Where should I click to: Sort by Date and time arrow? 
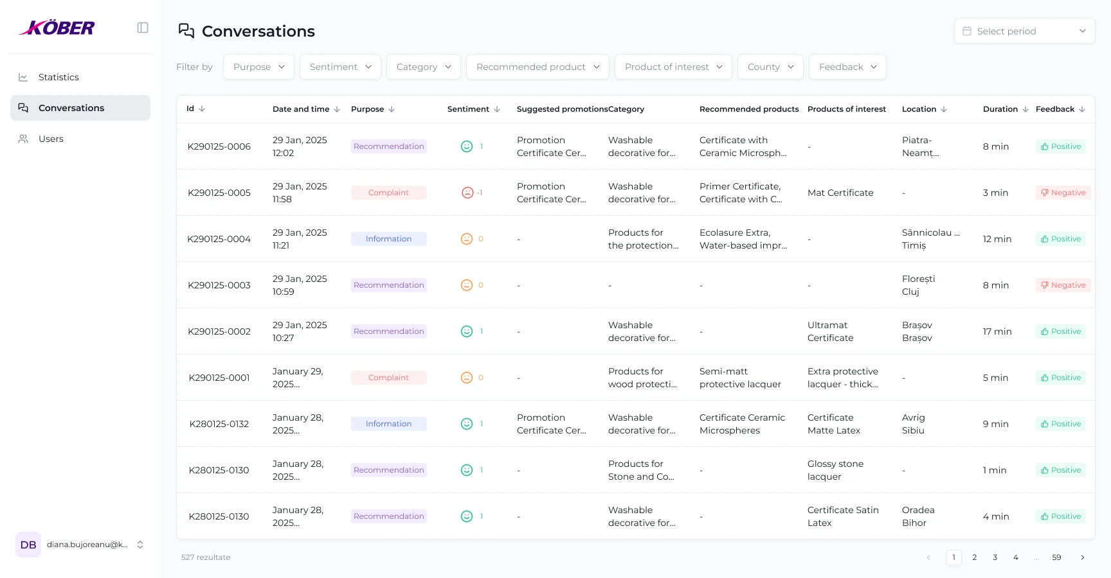[x=337, y=109]
